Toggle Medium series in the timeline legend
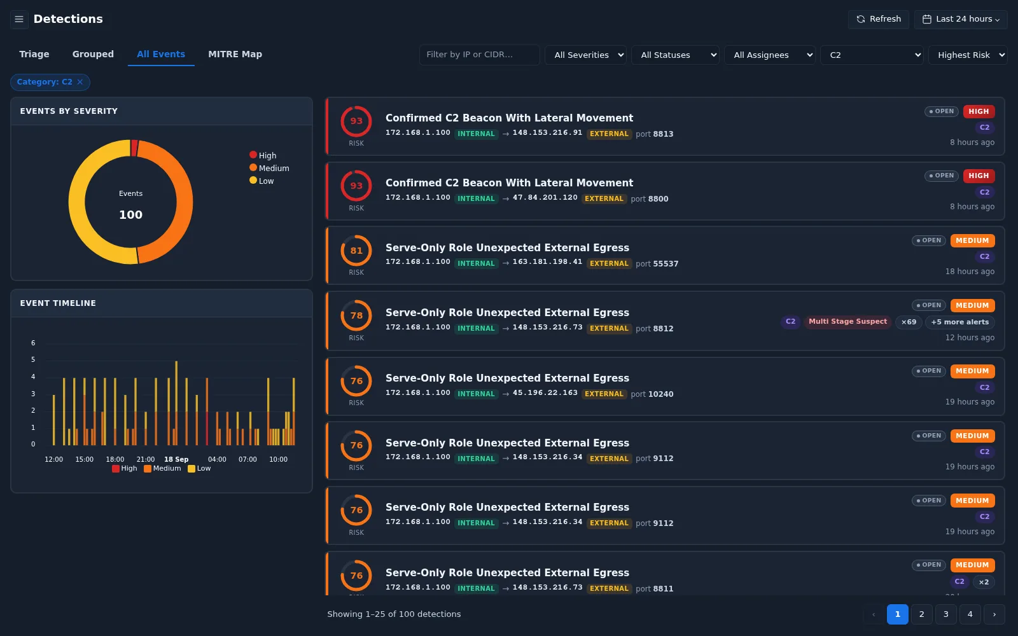The height and width of the screenshot is (636, 1018). (162, 468)
